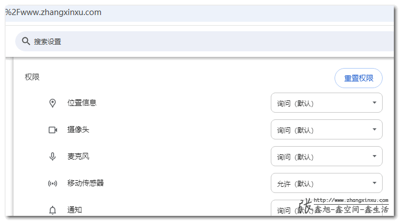
Task: Open the 通知 permission dropdown
Action: [327, 208]
